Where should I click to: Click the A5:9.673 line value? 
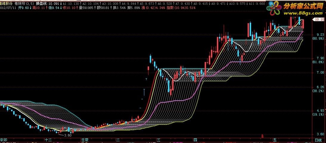tap(147, 4)
